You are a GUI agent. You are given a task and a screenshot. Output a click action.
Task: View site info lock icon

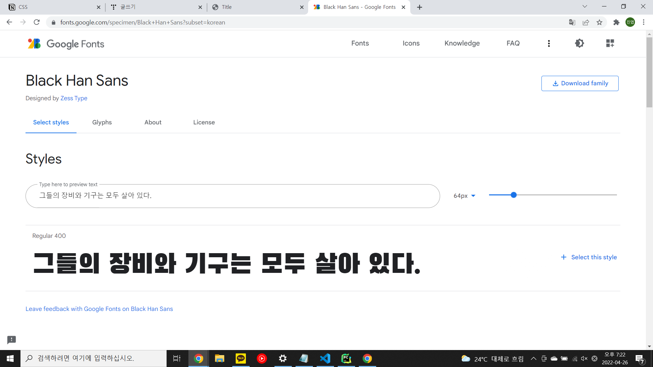click(53, 22)
